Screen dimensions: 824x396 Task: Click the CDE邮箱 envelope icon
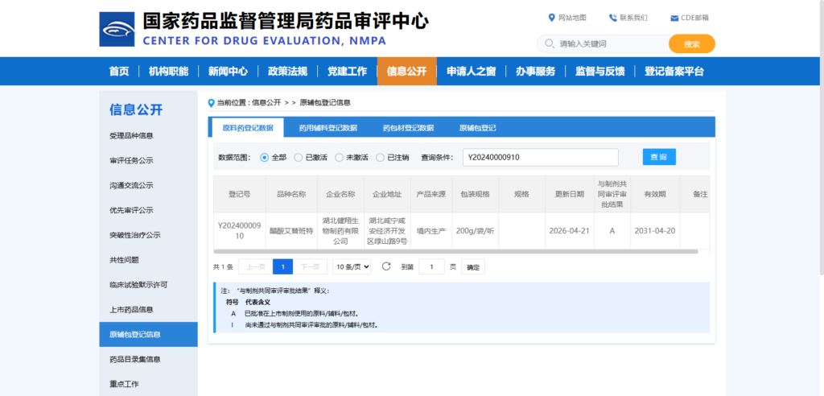(674, 18)
